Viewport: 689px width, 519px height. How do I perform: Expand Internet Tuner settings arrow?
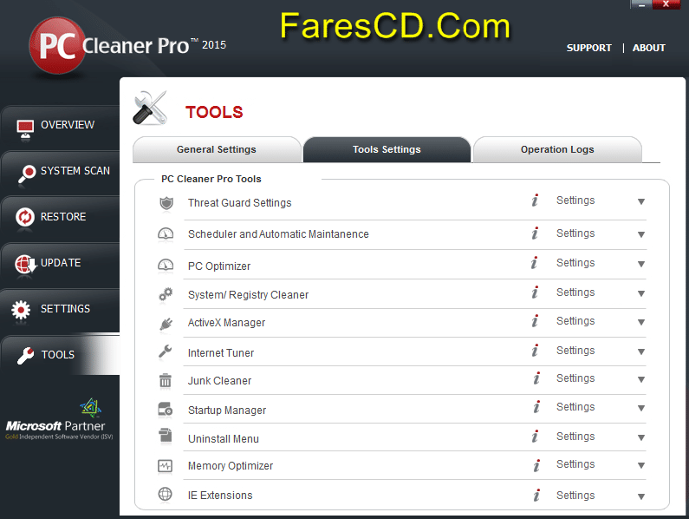[x=641, y=351]
